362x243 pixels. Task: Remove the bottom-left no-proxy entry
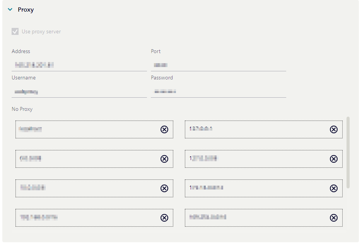165,218
